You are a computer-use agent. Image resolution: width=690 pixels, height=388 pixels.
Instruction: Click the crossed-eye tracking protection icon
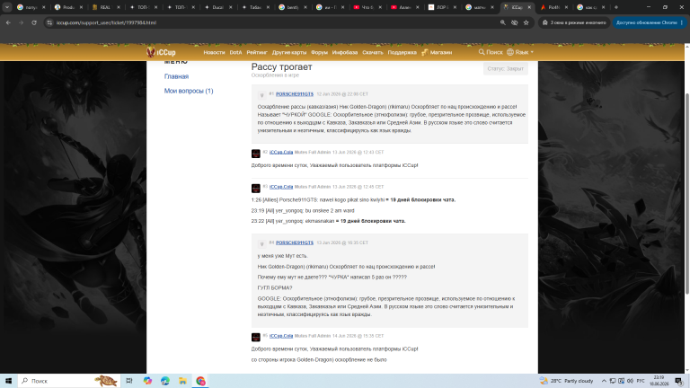pyautogui.click(x=514, y=22)
